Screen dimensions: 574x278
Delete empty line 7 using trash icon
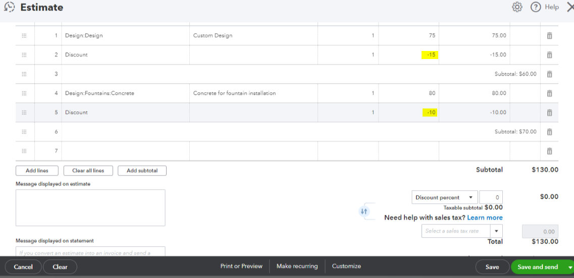pyautogui.click(x=549, y=151)
